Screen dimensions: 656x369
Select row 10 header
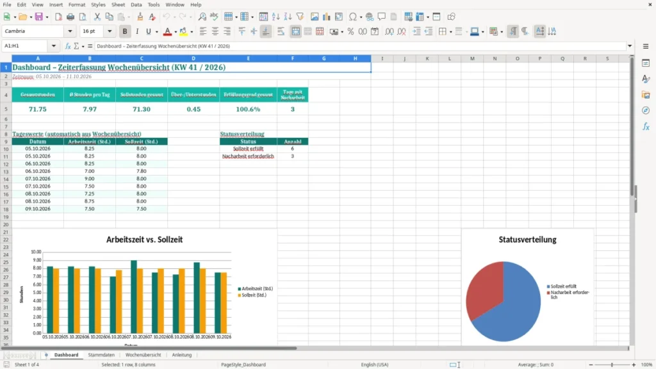(x=6, y=149)
